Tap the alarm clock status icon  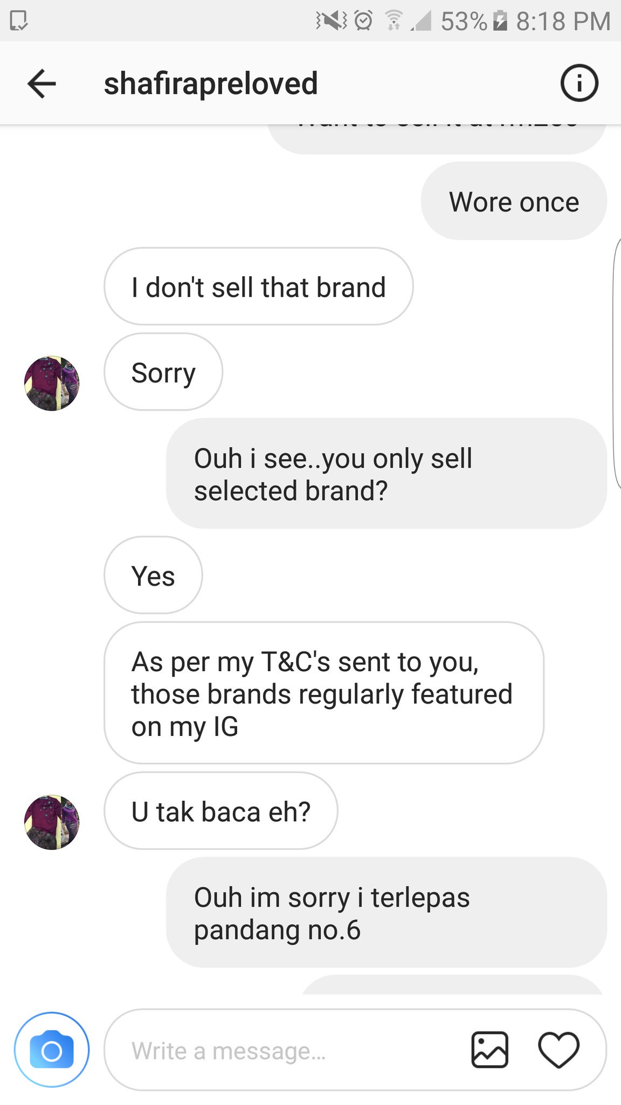point(364,21)
